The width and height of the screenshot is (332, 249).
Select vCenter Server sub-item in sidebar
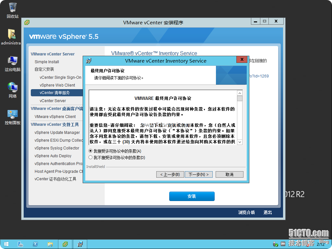[53, 101]
